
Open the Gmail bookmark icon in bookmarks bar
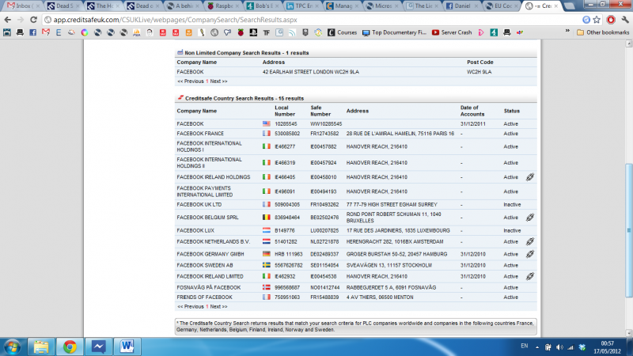46,32
